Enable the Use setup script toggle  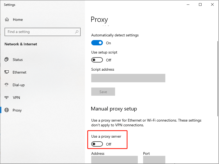(x=97, y=60)
